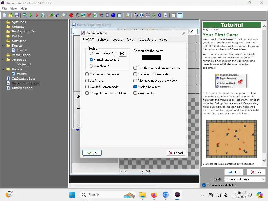
Task: Open the File menu
Action: (x=4, y=9)
